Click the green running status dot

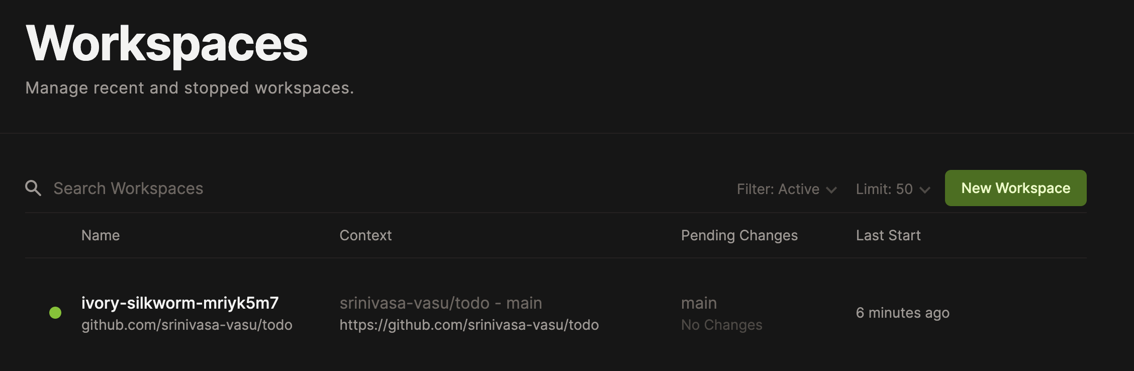coord(55,313)
